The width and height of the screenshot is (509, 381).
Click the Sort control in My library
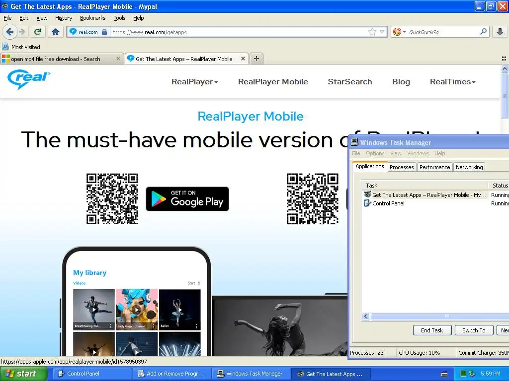(194, 283)
